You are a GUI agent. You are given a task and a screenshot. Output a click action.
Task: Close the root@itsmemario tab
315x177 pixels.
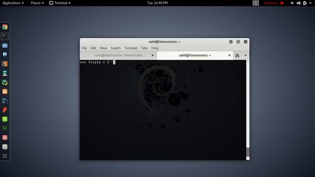pyautogui.click(x=153, y=56)
